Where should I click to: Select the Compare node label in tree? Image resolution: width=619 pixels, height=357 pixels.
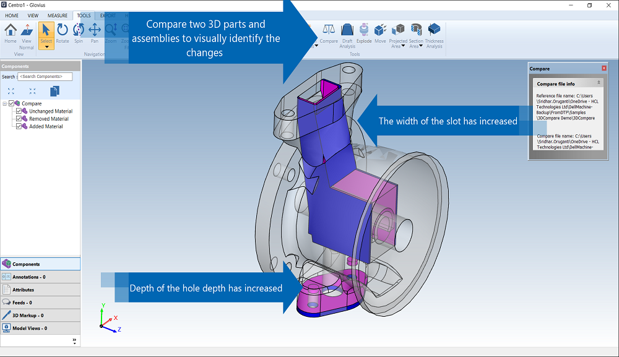pos(32,104)
